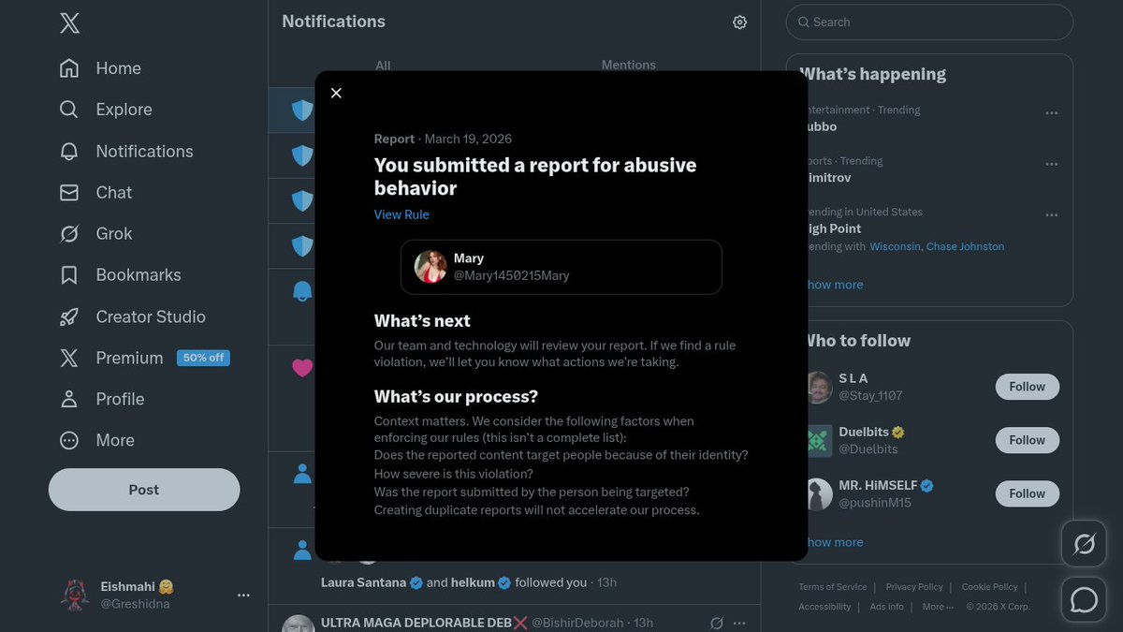Show more accounts to follow
Screen dimensions: 1123x632
(x=836, y=542)
